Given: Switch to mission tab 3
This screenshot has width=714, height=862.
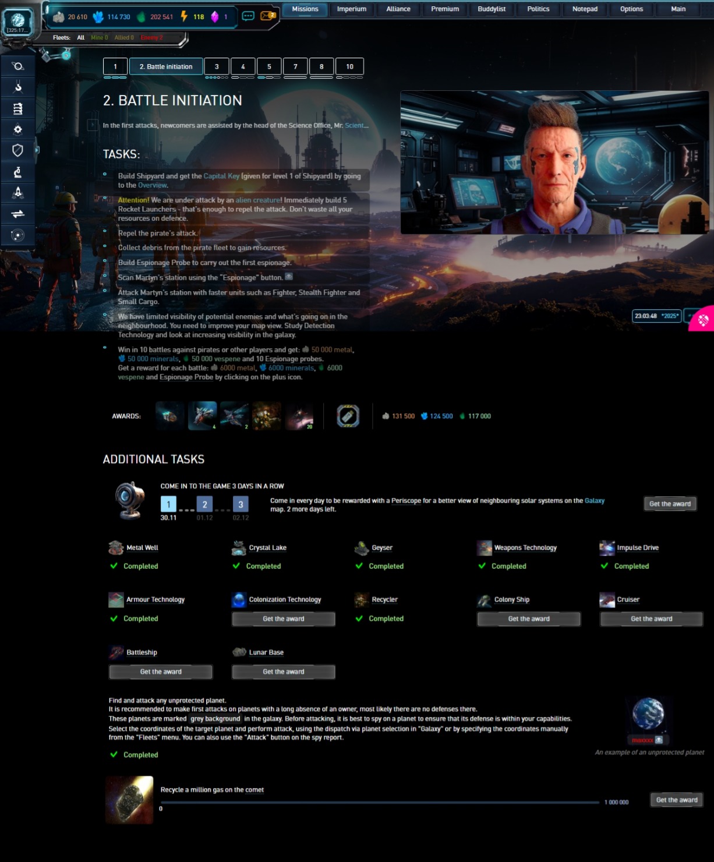Looking at the screenshot, I should click(x=217, y=66).
